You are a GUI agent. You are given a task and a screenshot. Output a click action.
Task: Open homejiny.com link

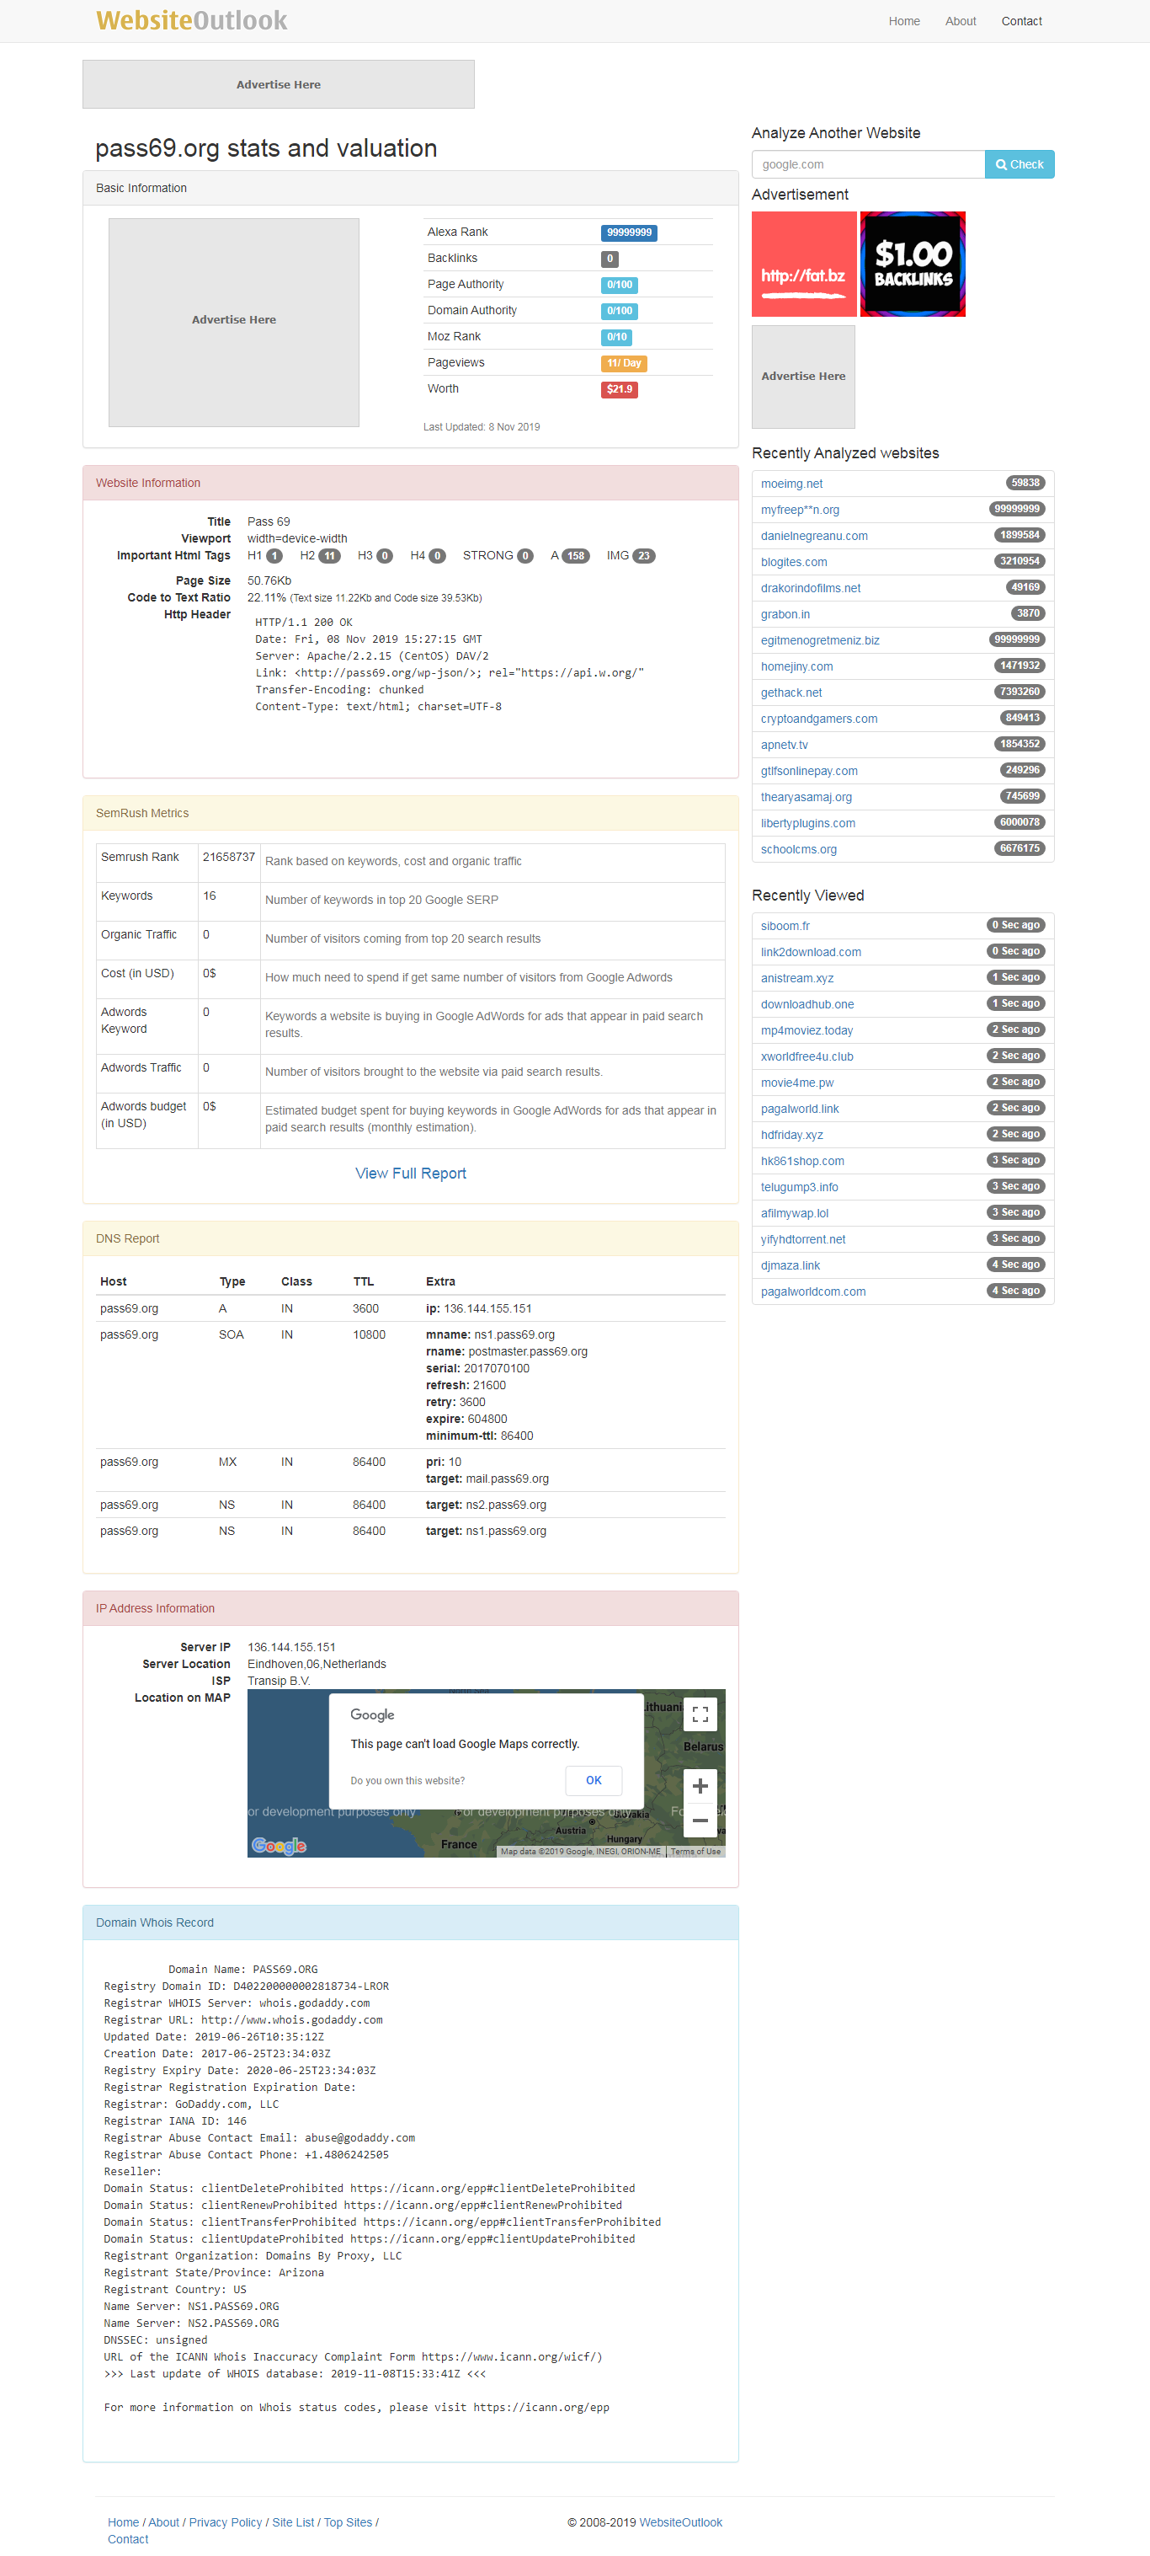(x=796, y=666)
